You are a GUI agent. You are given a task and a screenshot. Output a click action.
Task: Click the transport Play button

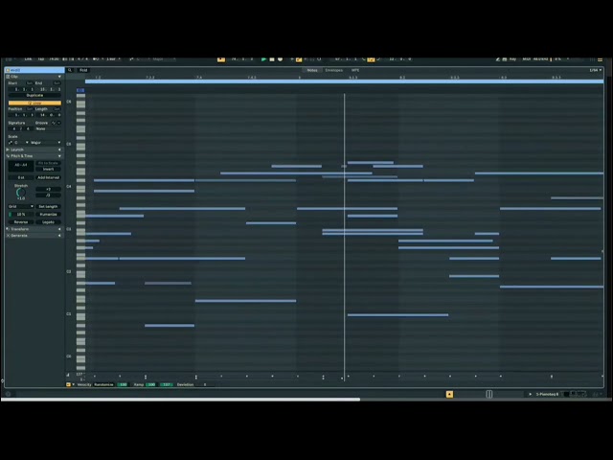tap(263, 59)
